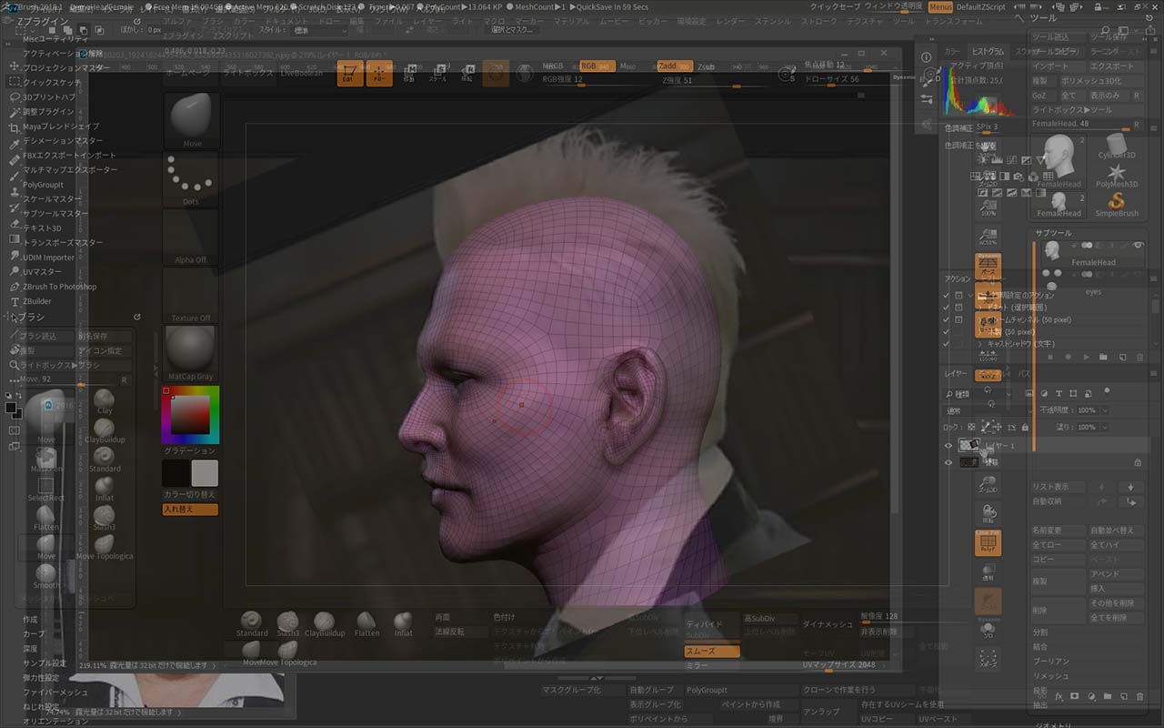This screenshot has width=1164, height=728.
Task: Open the マテリアル menu
Action: 571,21
